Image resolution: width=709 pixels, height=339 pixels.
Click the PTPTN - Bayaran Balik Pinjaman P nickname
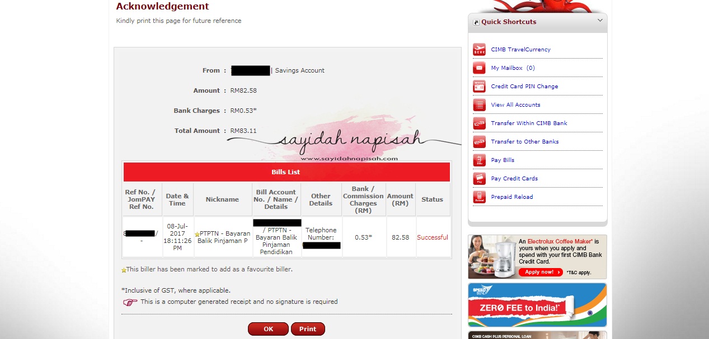click(x=224, y=237)
